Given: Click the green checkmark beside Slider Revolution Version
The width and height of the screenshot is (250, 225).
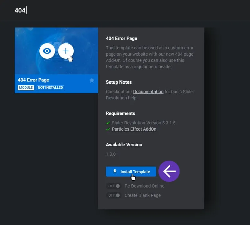Looking at the screenshot, I should tap(108, 123).
